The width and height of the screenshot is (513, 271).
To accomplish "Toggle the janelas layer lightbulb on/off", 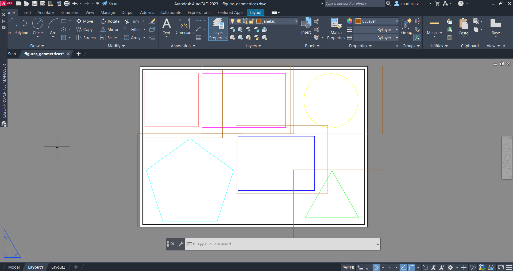I will click(232, 21).
